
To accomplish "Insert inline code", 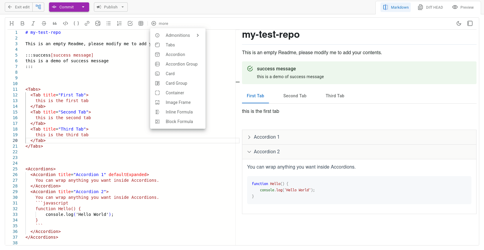I will 66,23.
